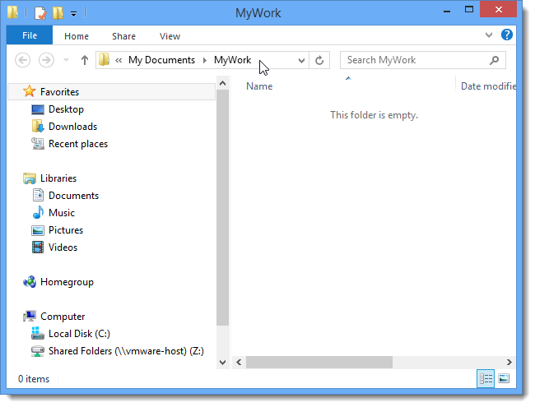Expand the ribbon with the chevron

click(489, 35)
